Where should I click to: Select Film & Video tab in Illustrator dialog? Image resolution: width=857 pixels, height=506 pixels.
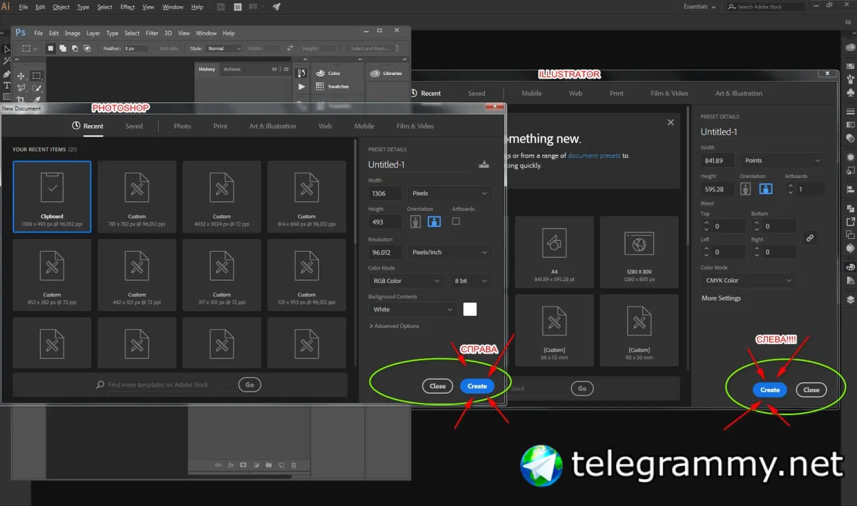[670, 93]
